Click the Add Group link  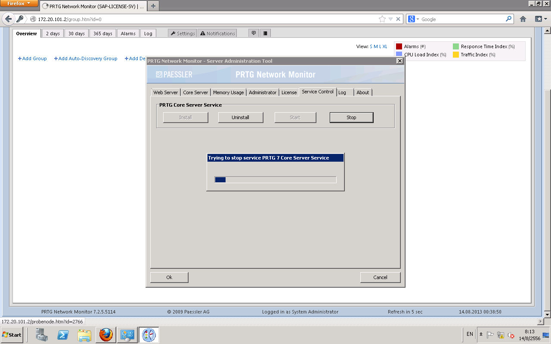tap(32, 58)
